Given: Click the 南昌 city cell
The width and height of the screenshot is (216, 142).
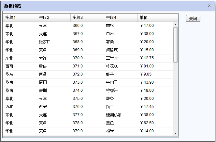Looking at the screenshot, I should click(43, 74).
